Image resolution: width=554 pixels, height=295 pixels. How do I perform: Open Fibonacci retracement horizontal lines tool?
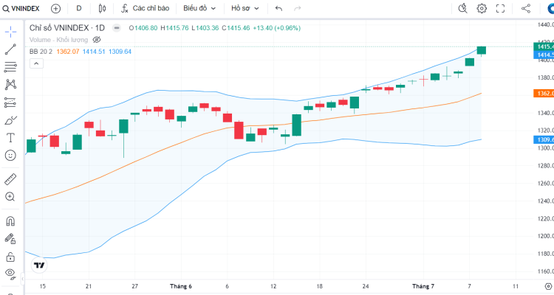(x=10, y=67)
